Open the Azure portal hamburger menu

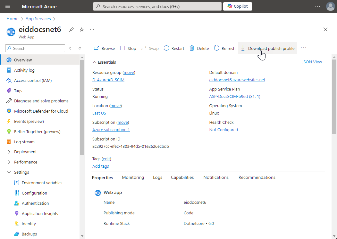tap(8, 6)
